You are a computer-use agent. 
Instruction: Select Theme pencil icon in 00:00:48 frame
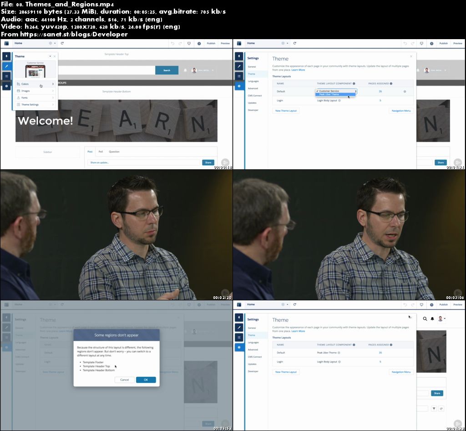(x=6, y=66)
